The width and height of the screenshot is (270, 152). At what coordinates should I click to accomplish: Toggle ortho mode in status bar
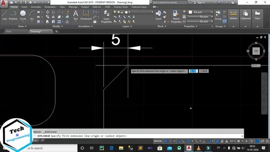tap(184, 141)
